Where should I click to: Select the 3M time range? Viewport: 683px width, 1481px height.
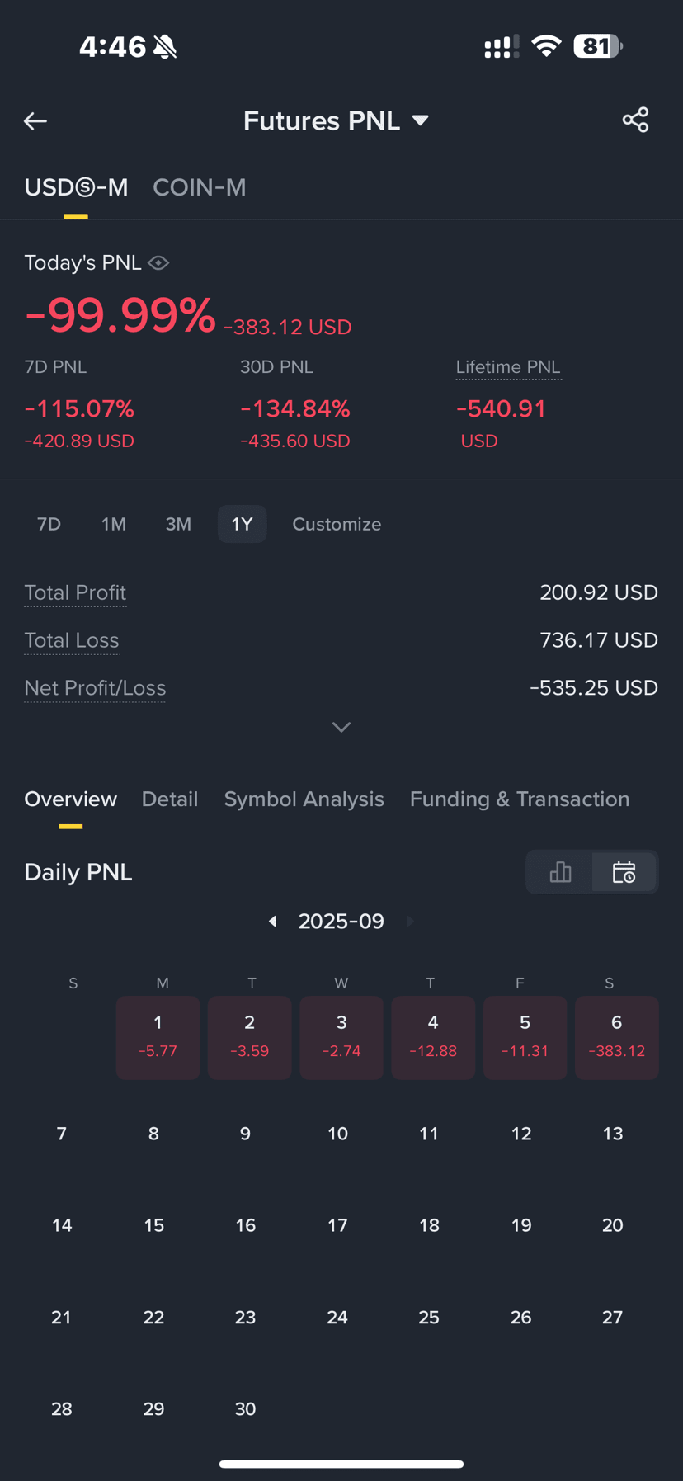[x=178, y=524]
